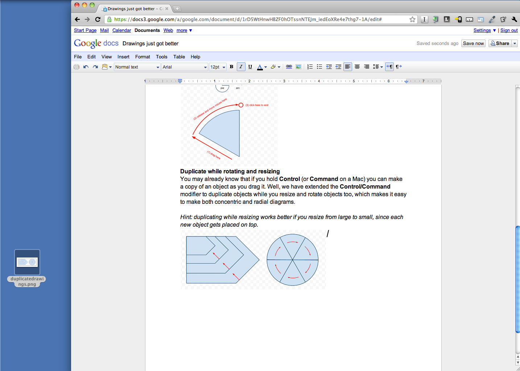Bookmark this page with the star icon
The image size is (520, 371).
(x=412, y=20)
